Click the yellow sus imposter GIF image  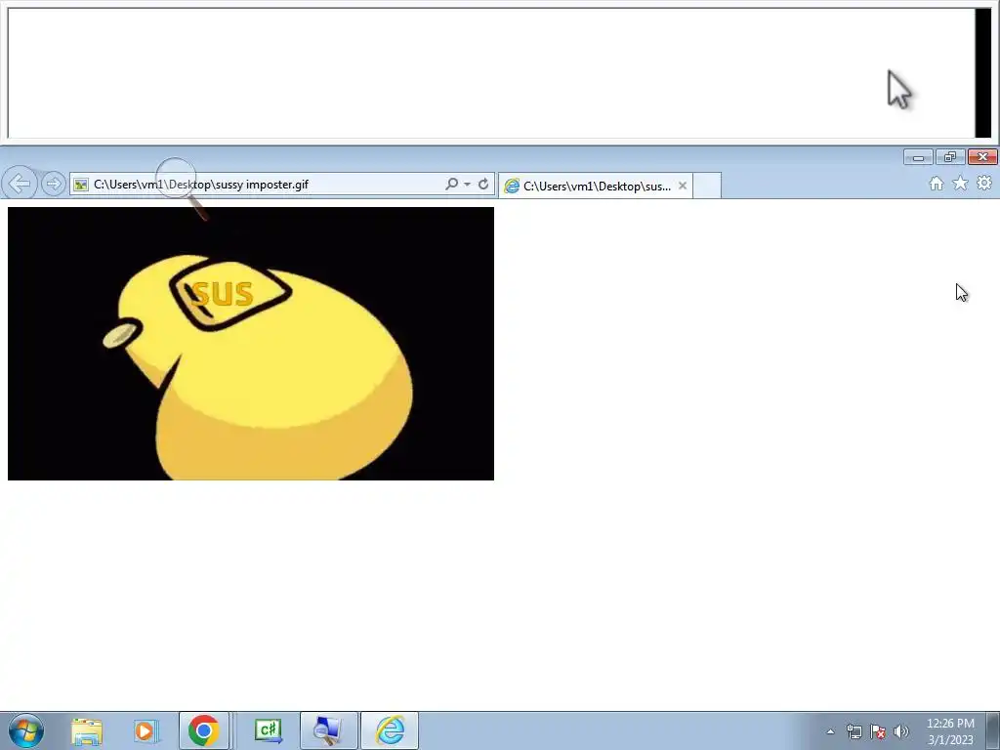point(251,343)
